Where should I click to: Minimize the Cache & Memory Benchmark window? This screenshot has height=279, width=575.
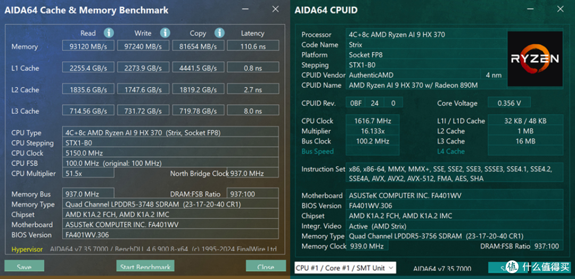[x=244, y=9]
